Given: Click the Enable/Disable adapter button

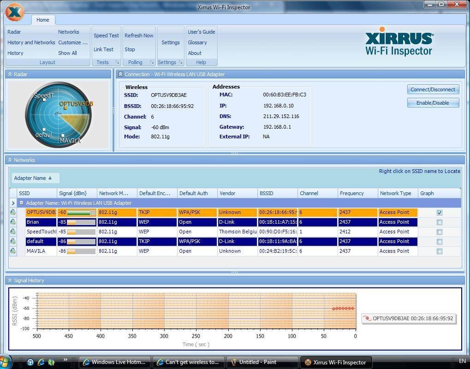Looking at the screenshot, I should pos(433,103).
